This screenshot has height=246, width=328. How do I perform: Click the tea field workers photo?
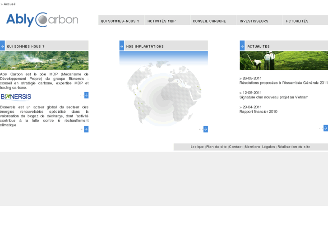tap(284, 60)
